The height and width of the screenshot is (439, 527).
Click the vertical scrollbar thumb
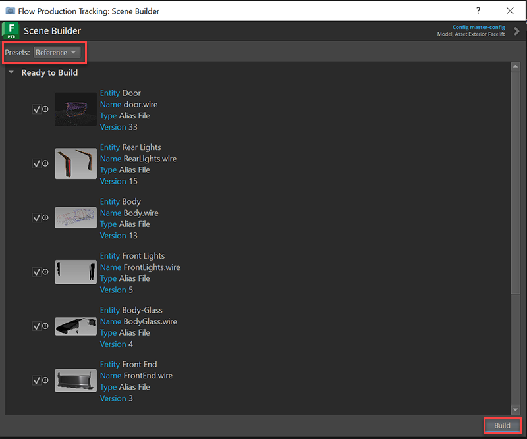[x=515, y=182]
